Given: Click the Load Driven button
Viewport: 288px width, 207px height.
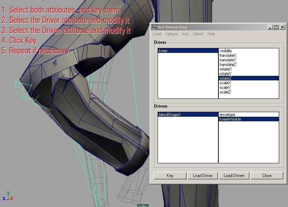Looking at the screenshot, I should [x=234, y=176].
